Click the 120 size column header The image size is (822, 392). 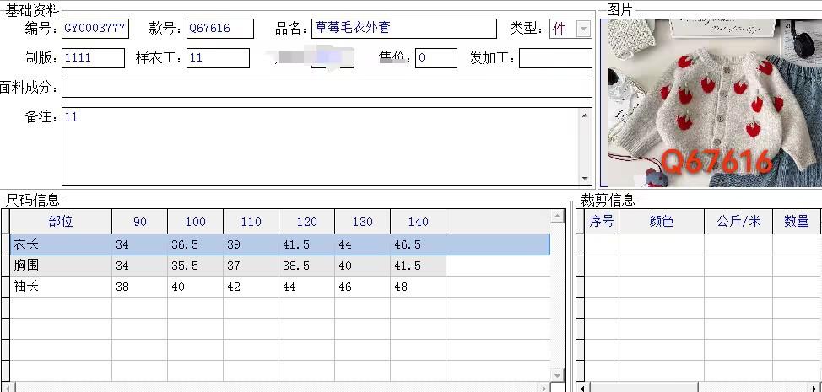(306, 222)
